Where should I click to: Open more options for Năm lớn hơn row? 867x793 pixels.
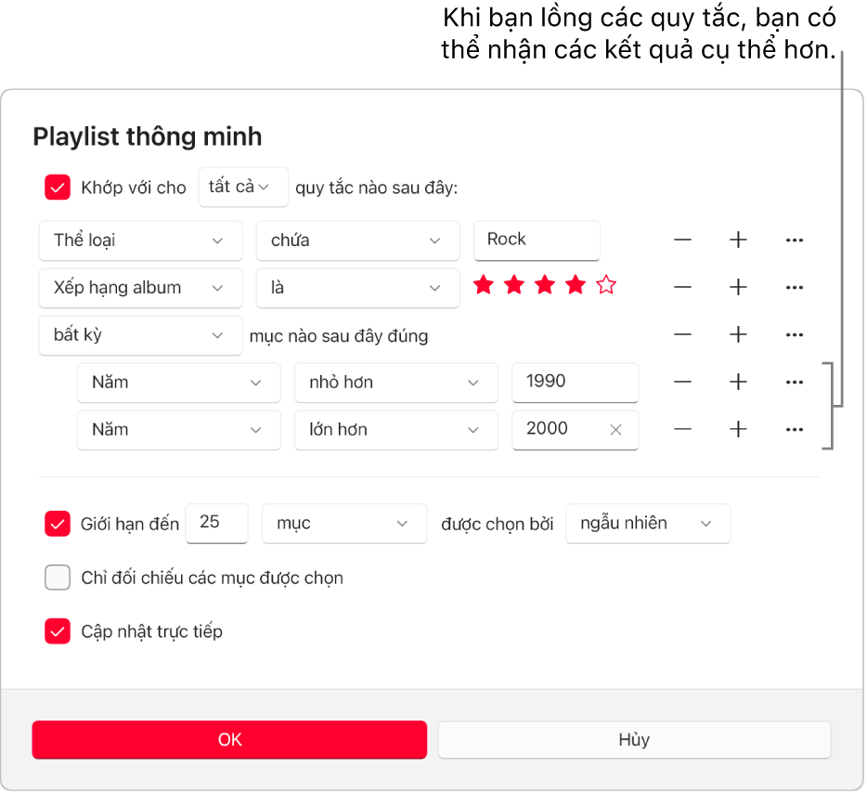coord(794,429)
